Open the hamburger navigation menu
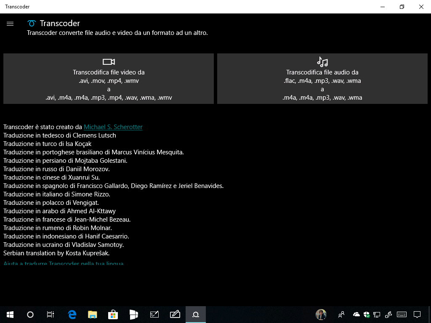This screenshot has height=323, width=431. point(10,24)
